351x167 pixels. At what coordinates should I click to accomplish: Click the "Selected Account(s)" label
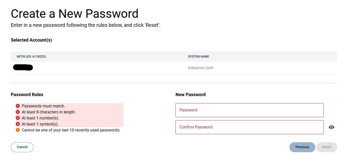pos(31,40)
